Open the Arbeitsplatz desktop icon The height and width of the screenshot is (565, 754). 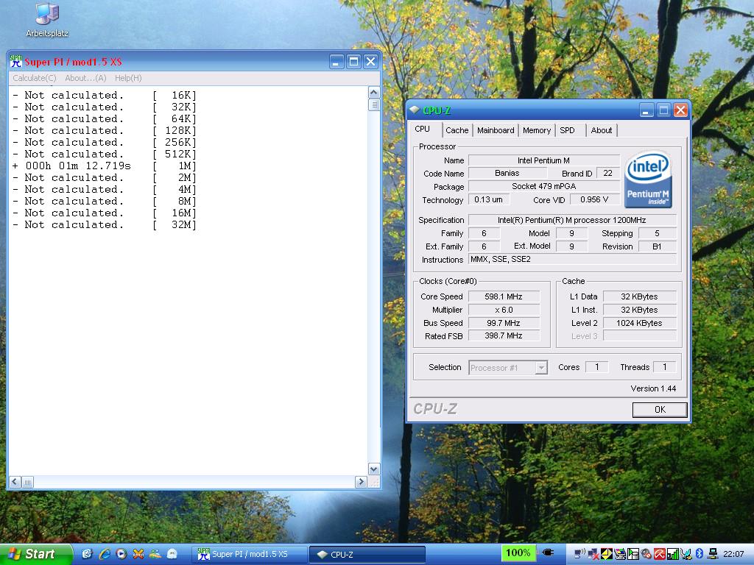(47, 15)
